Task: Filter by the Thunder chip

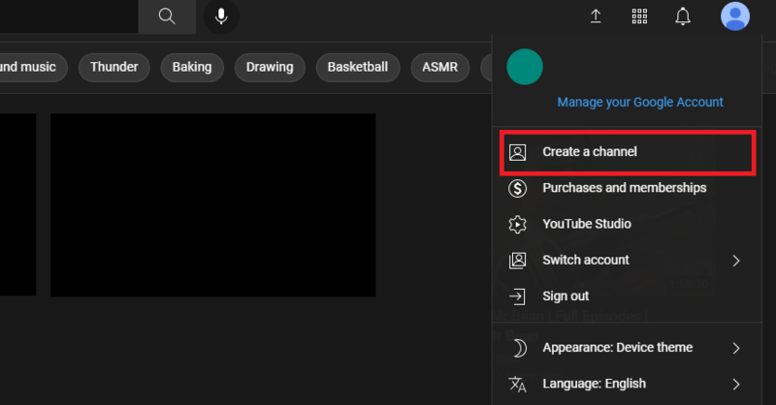Action: pyautogui.click(x=113, y=68)
